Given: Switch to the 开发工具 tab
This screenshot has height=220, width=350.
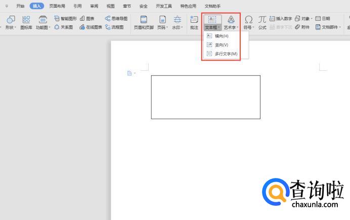Looking at the screenshot, I should (163, 6).
